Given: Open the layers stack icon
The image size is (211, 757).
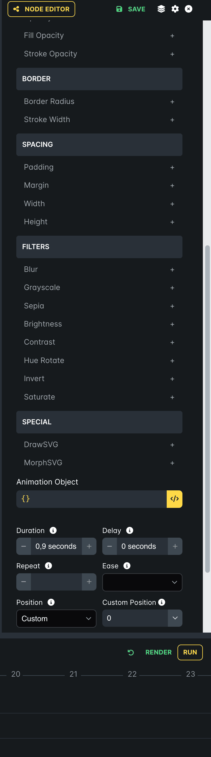Looking at the screenshot, I should tap(161, 9).
